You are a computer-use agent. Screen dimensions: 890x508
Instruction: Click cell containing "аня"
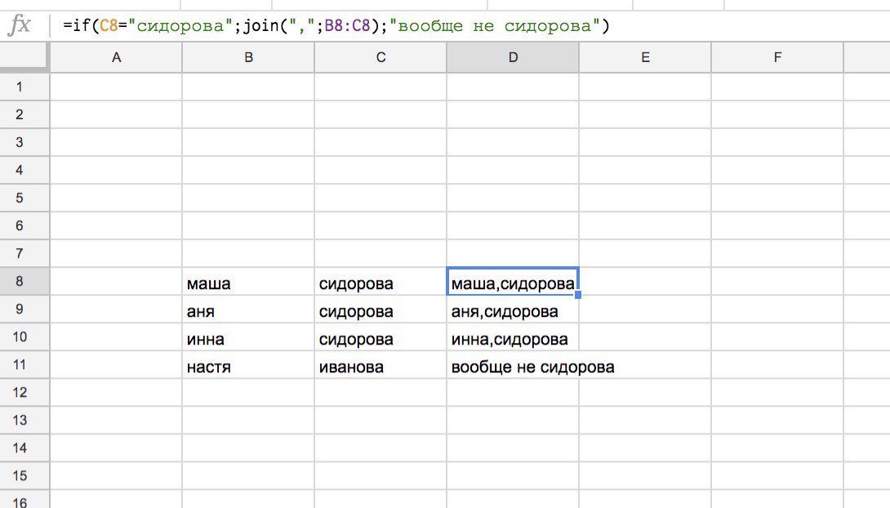tap(248, 311)
